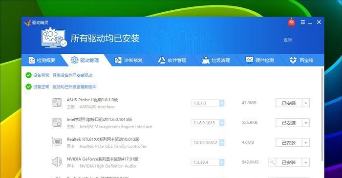Click the 检测概要 refresh icon
Screen dimensions: 342x178
click(x=32, y=60)
